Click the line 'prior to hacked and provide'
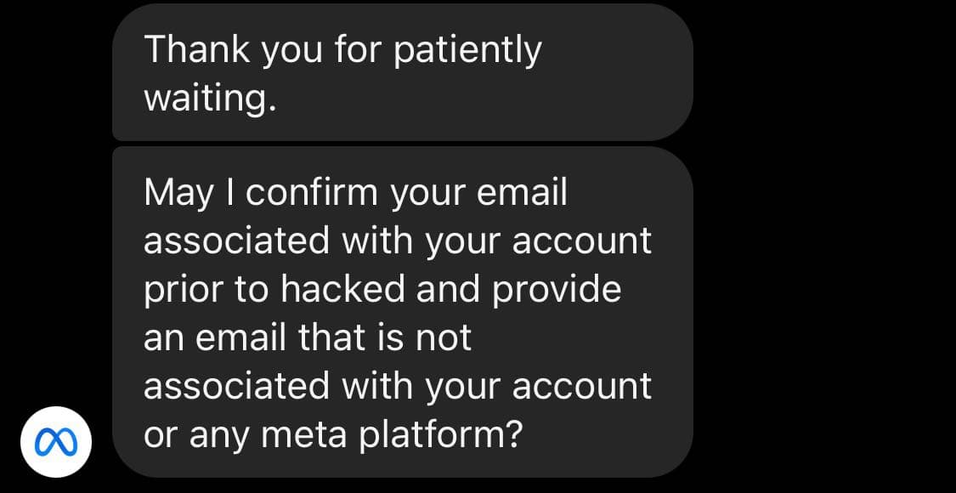 click(x=382, y=290)
